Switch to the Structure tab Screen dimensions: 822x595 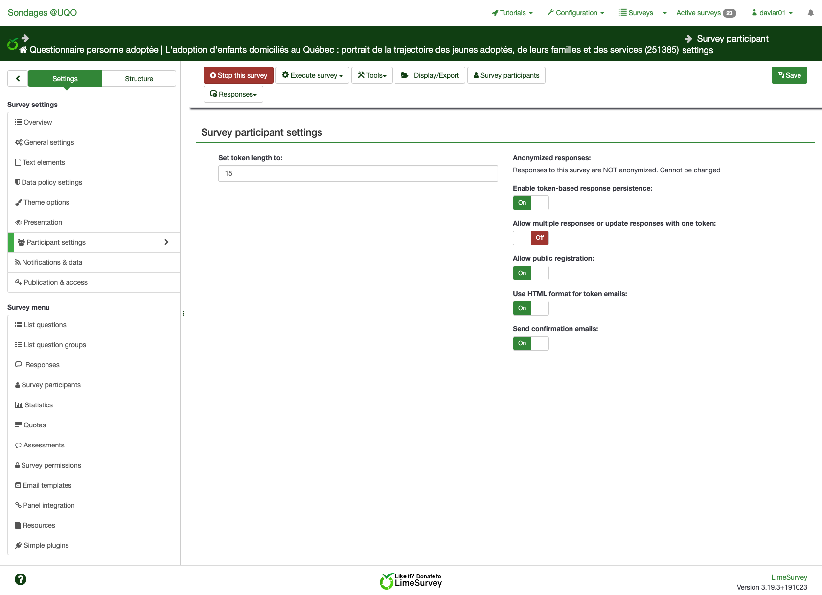point(139,79)
